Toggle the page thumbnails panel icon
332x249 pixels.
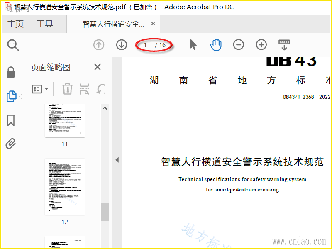coord(12,96)
